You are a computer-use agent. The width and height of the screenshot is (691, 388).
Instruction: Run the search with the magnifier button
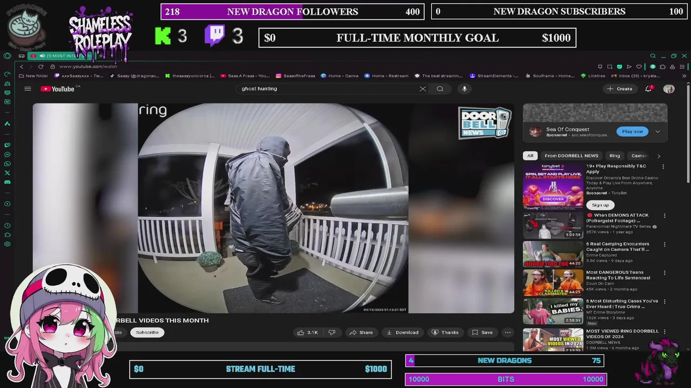440,89
